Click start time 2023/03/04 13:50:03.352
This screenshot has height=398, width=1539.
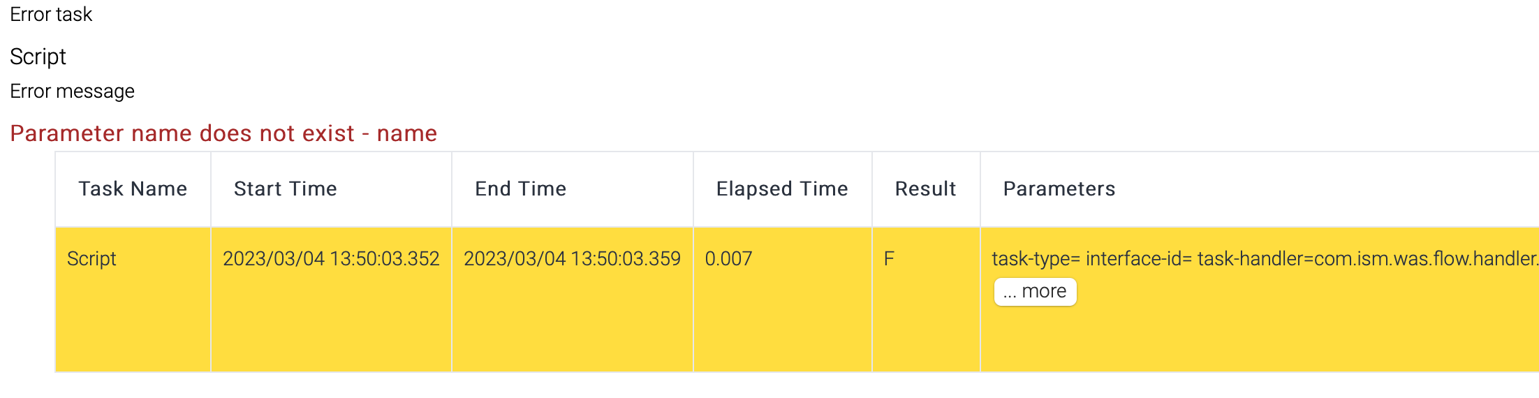(x=331, y=259)
